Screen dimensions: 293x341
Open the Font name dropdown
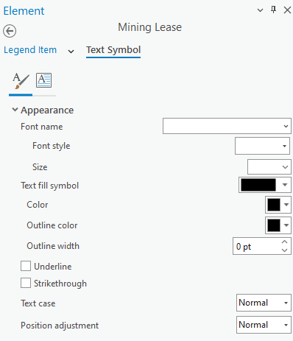[x=227, y=126]
